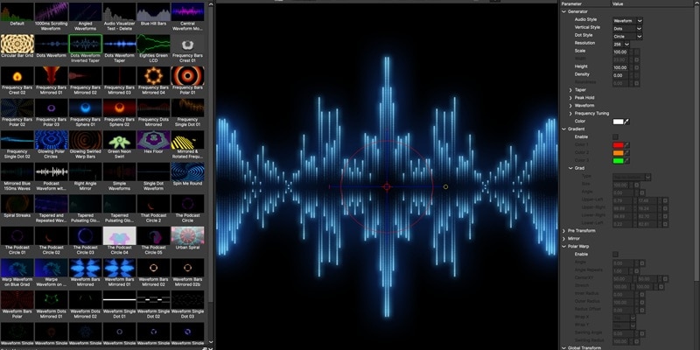This screenshot has width=700, height=350.
Task: Select the Frequency Bars Crest 01 preset
Action: pos(187,45)
